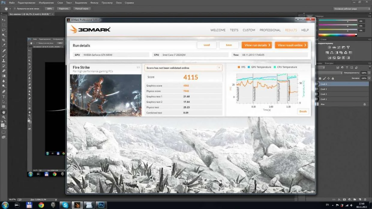The width and height of the screenshot is (372, 209).
Task: Click the Brightness/Contrast adjustment icon
Action: point(329,47)
